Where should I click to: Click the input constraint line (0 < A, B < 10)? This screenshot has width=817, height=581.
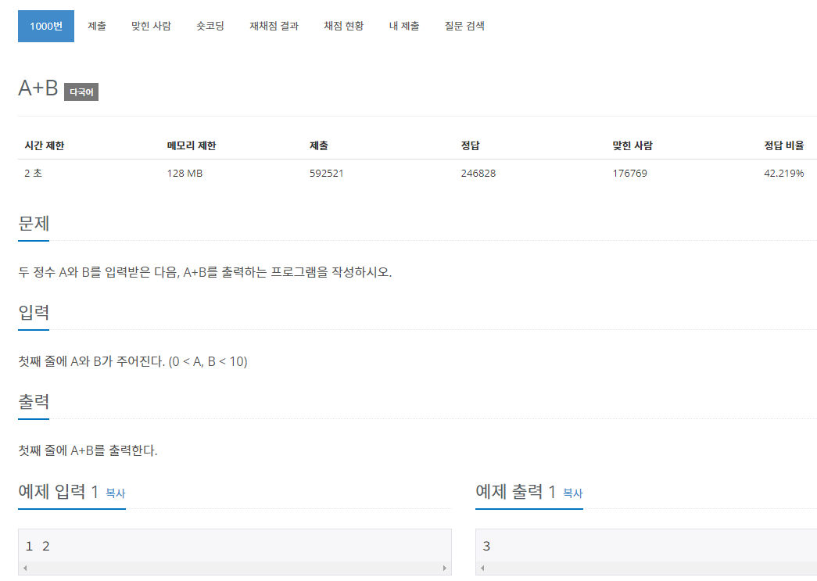pyautogui.click(x=133, y=361)
